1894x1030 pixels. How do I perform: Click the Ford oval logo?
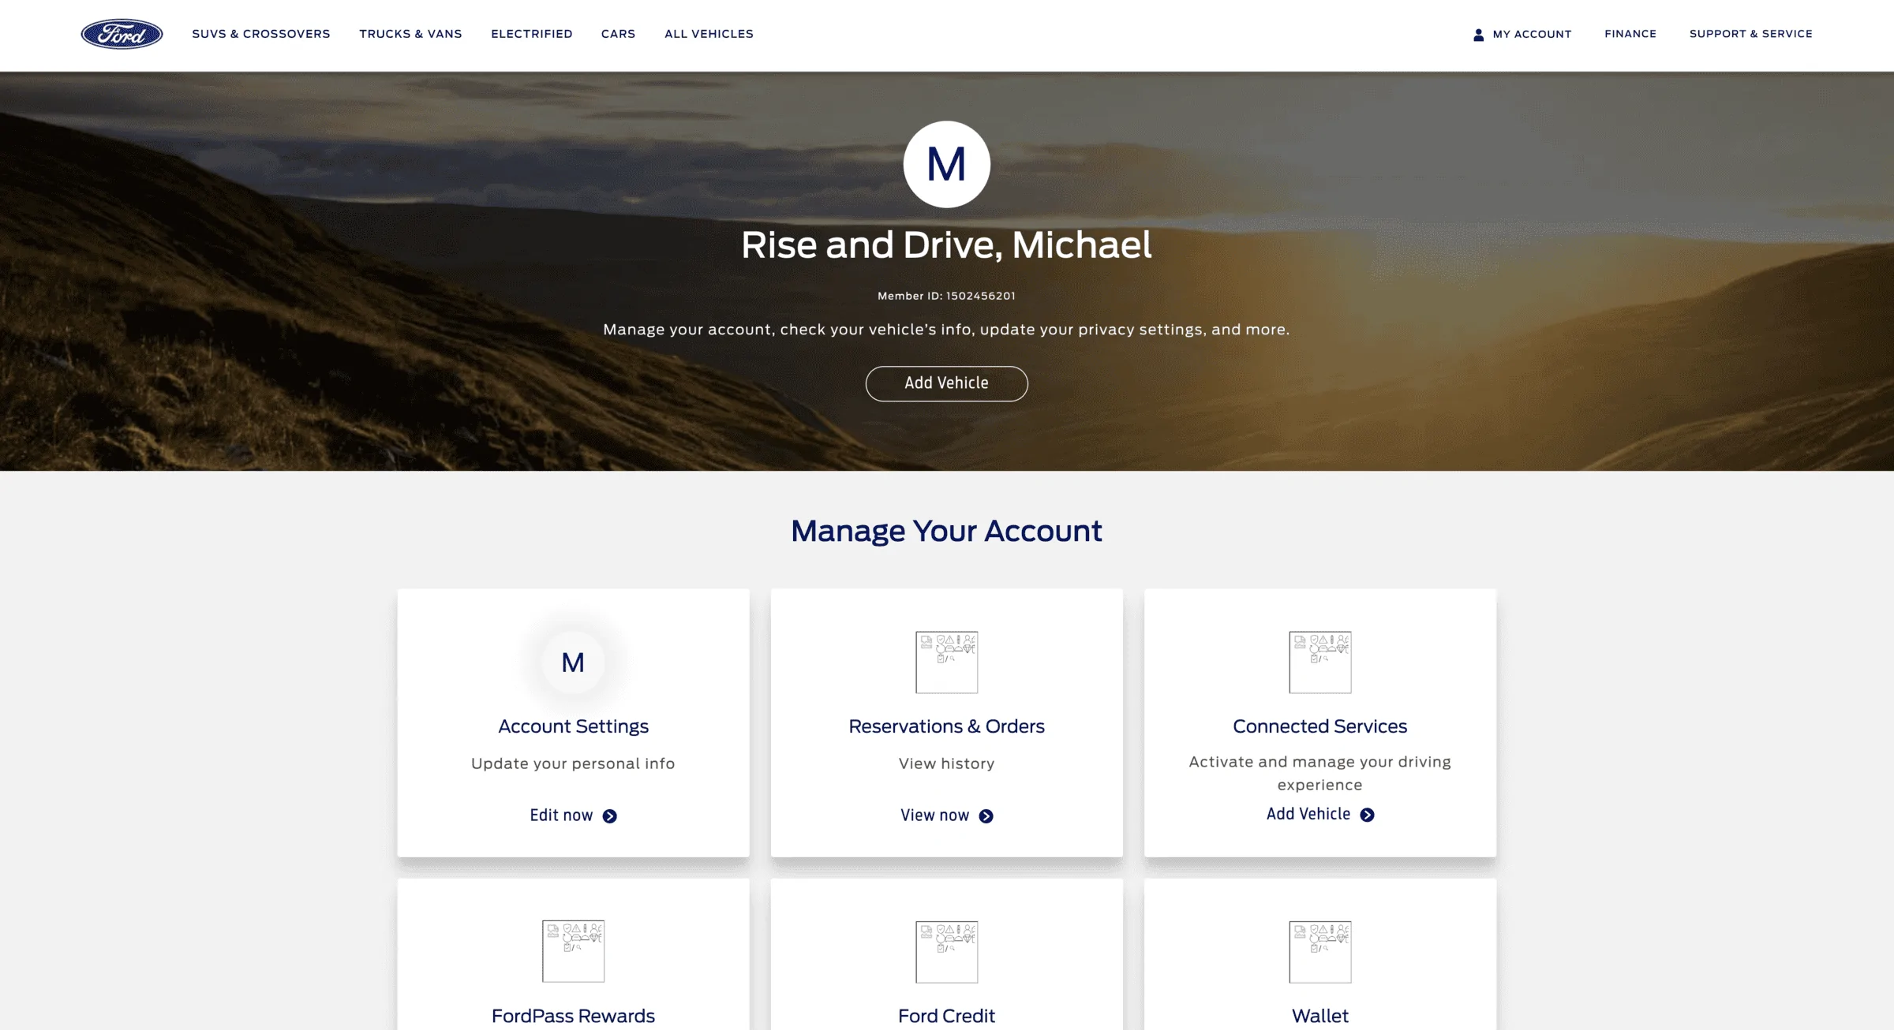pyautogui.click(x=122, y=34)
